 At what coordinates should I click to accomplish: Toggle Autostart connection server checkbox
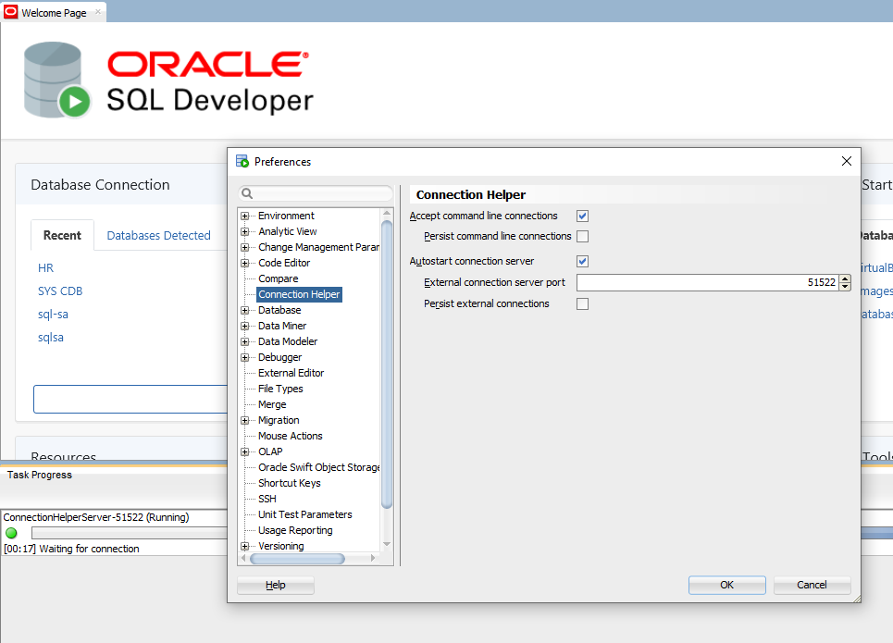pos(582,262)
